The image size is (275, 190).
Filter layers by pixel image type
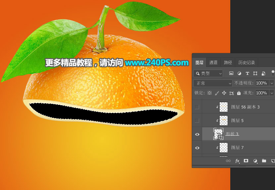(x=231, y=74)
